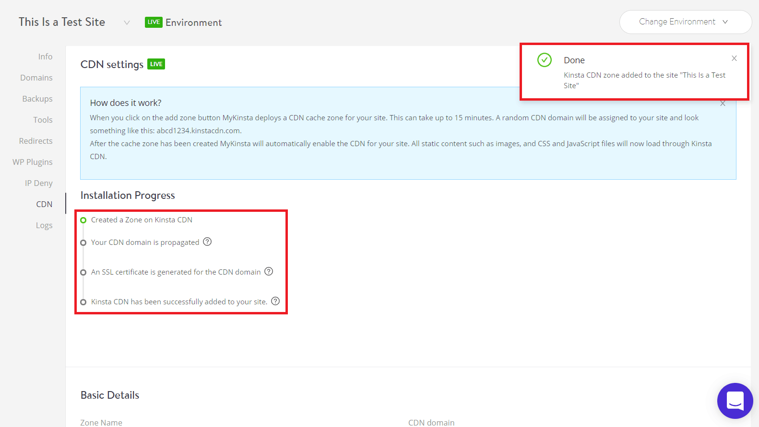
Task: Open Redirects in sidebar
Action: pos(36,141)
